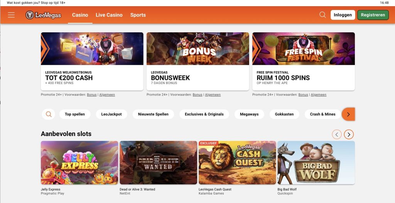This screenshot has height=203, width=395.
Task: Click the LeoVegas logo
Action: [x=43, y=15]
